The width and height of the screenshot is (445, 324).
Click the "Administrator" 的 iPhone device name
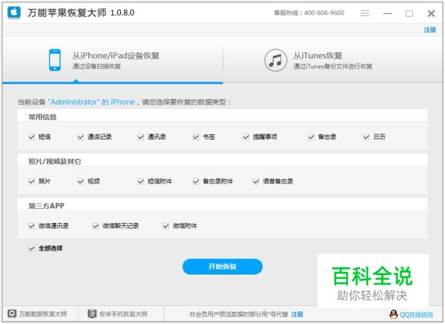(x=91, y=102)
